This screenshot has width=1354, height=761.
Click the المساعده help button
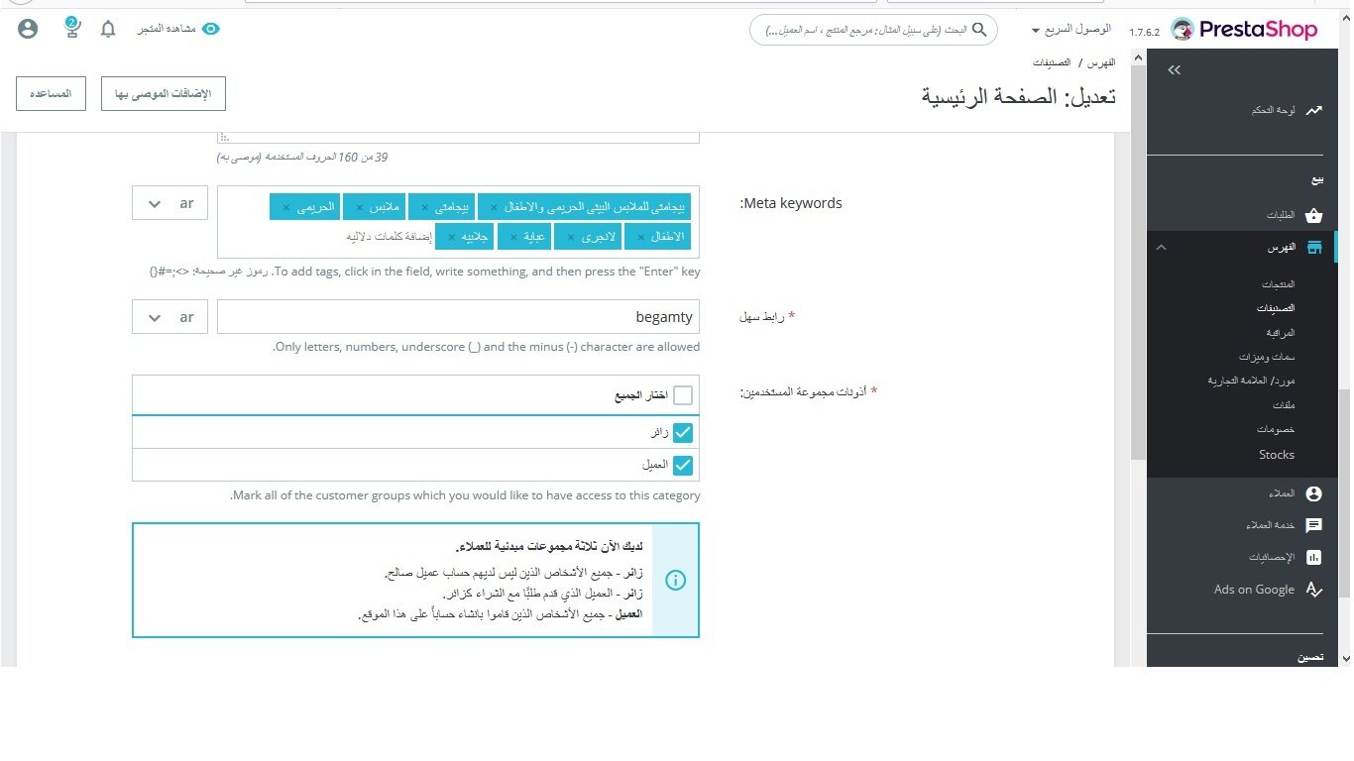tap(51, 93)
